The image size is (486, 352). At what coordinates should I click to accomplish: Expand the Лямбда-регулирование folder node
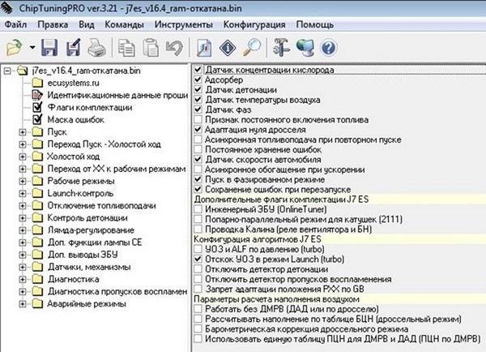tap(22, 230)
